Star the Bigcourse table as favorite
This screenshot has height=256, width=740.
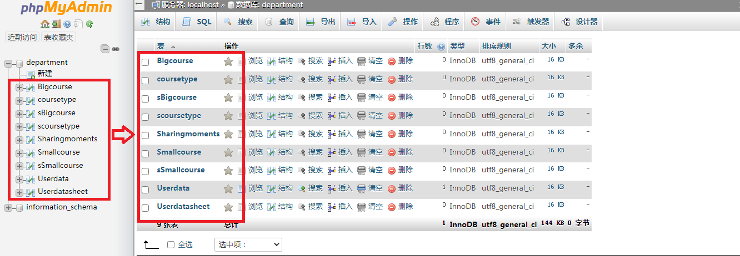(228, 62)
